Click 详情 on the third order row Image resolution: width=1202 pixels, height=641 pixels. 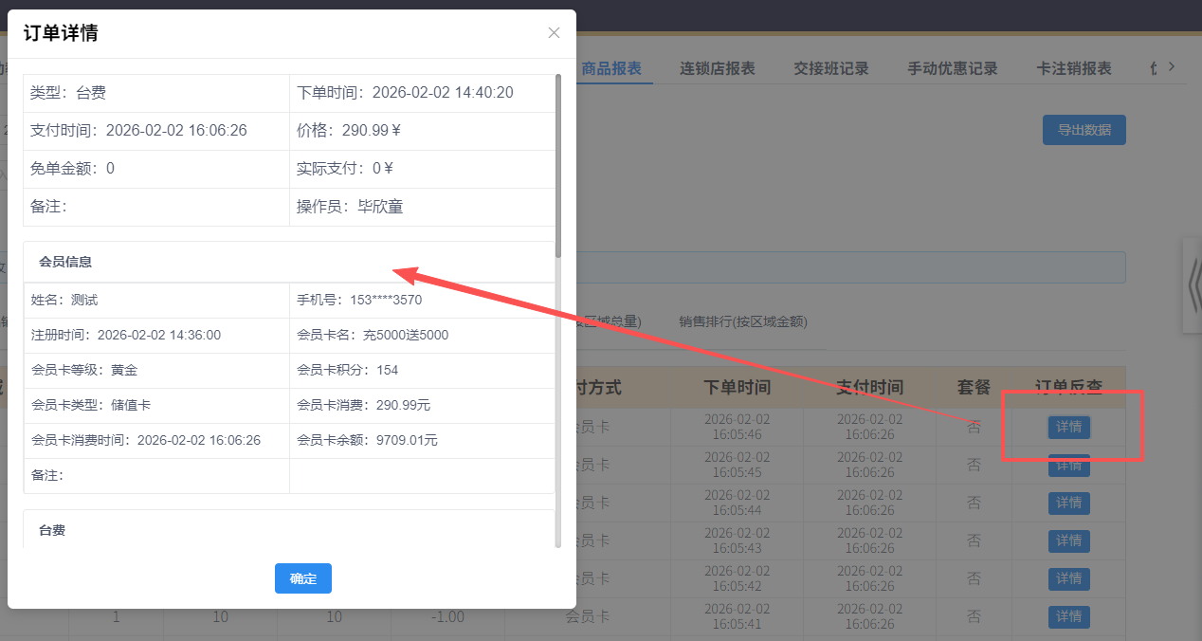pos(1068,503)
